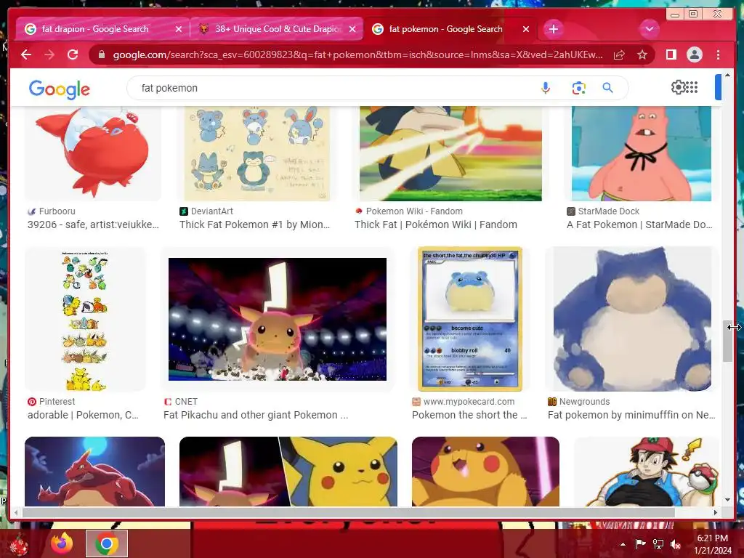
Task: Click the vertical scrollbar thumb
Action: pyautogui.click(x=727, y=341)
